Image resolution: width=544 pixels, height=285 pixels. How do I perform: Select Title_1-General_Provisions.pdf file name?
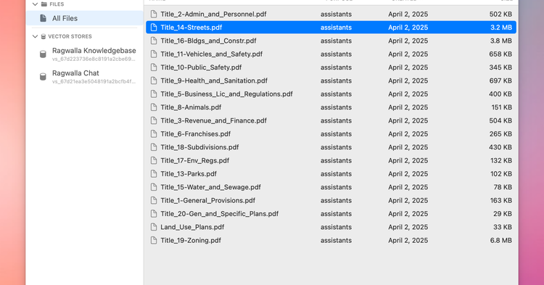point(207,200)
